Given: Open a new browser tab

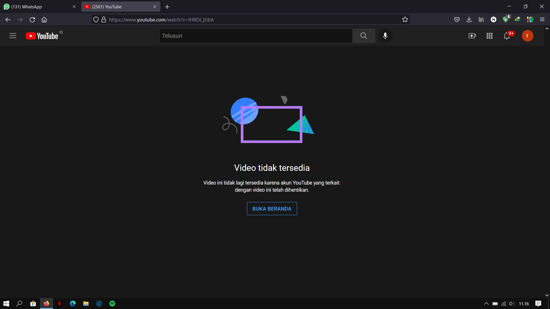Looking at the screenshot, I should click(167, 7).
